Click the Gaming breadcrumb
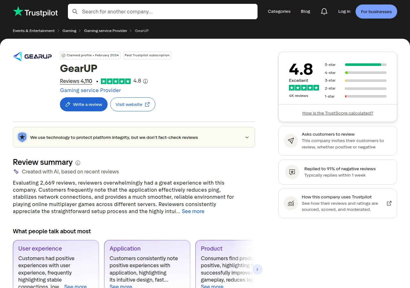 (x=69, y=31)
